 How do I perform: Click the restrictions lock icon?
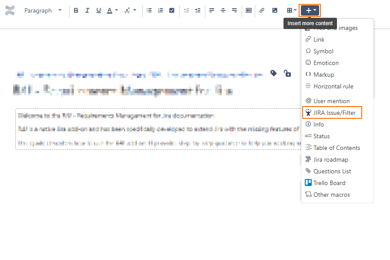coord(287,74)
